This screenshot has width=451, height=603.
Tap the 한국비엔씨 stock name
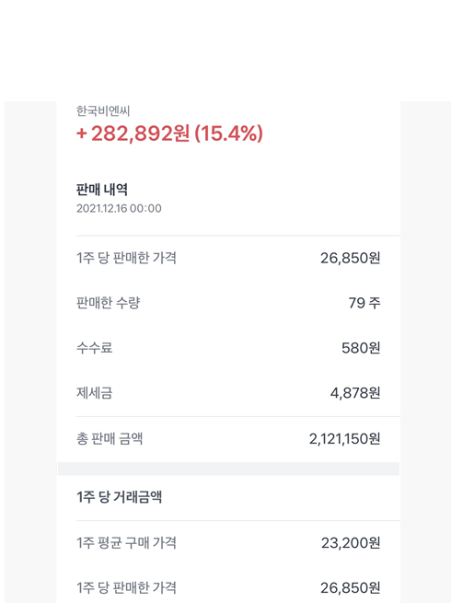point(103,111)
